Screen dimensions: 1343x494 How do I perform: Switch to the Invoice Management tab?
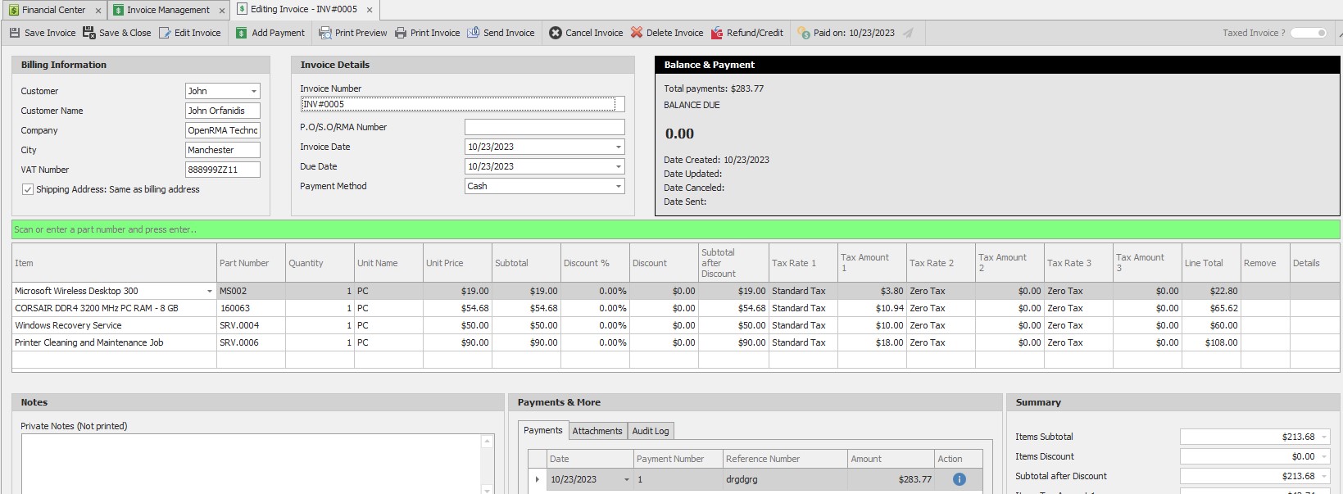[x=169, y=10]
